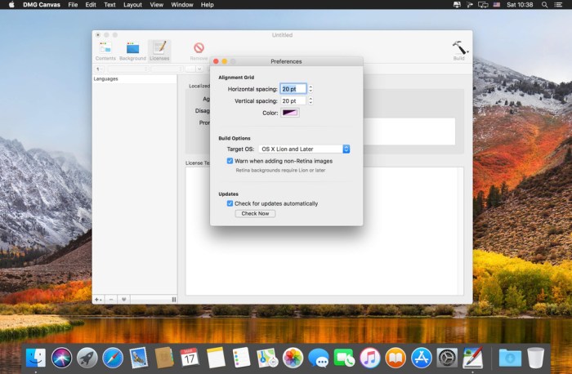Open the Window menu
Viewport: 572px width, 374px height.
[x=183, y=5]
